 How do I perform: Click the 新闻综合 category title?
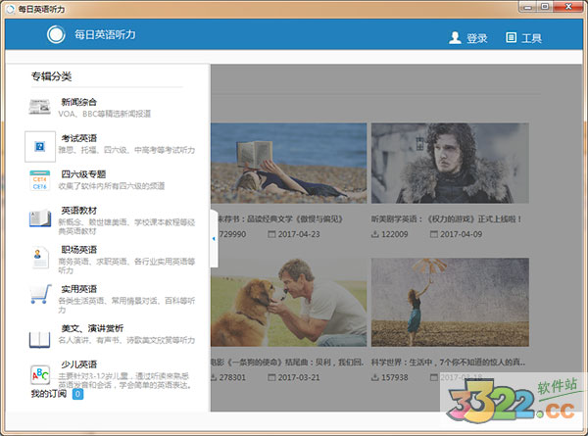(79, 102)
